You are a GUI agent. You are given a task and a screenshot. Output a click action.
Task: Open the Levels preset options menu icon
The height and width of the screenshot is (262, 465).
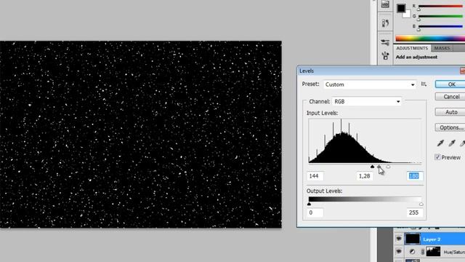(424, 84)
